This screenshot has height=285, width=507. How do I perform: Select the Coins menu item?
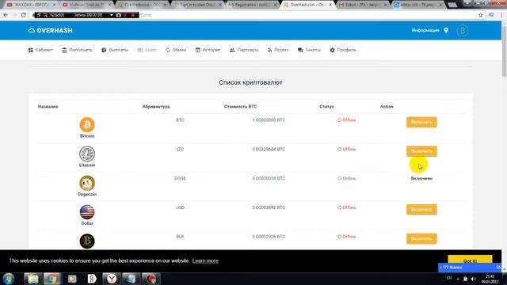(x=147, y=50)
